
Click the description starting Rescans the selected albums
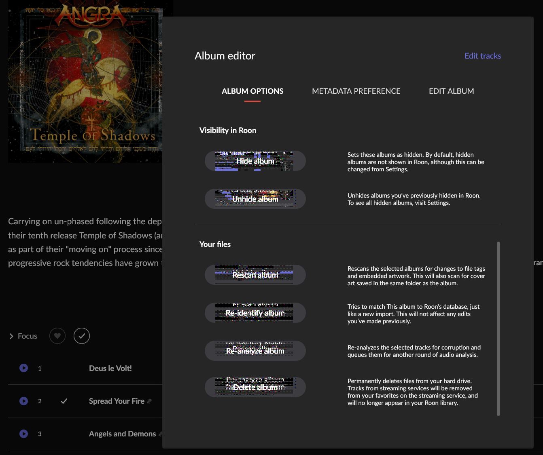tap(416, 276)
